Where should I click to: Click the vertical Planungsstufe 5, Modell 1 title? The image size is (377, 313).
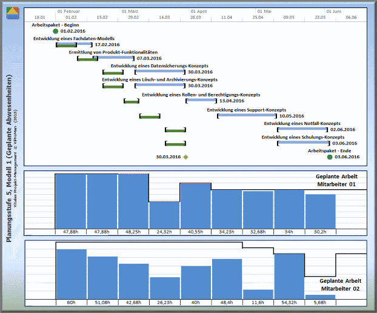click(10, 158)
